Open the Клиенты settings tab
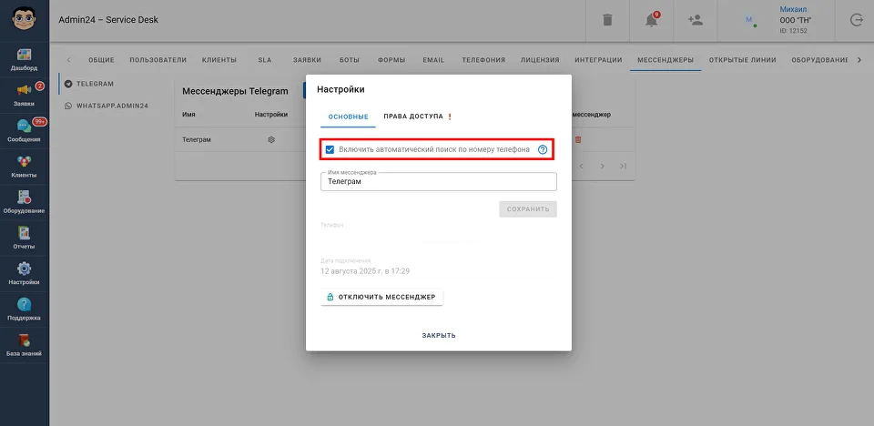Screen dimensions: 874x426 pos(219,60)
